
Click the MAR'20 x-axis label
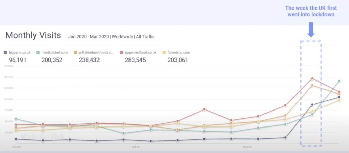coord(247,147)
